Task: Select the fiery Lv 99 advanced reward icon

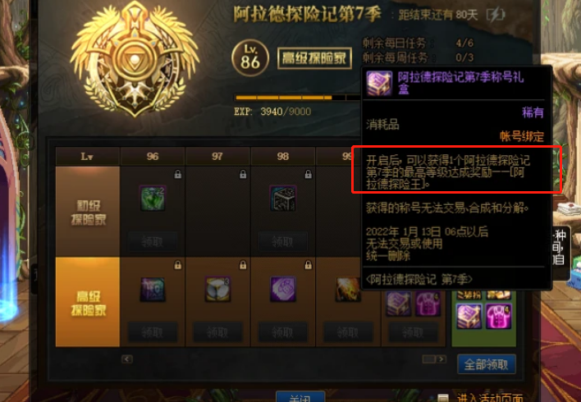Action: pyautogui.click(x=348, y=289)
